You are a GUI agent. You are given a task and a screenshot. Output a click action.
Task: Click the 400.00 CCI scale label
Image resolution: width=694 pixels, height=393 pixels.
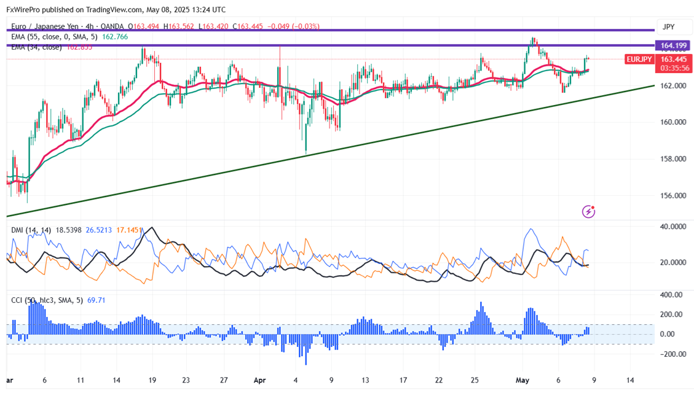tap(672, 294)
